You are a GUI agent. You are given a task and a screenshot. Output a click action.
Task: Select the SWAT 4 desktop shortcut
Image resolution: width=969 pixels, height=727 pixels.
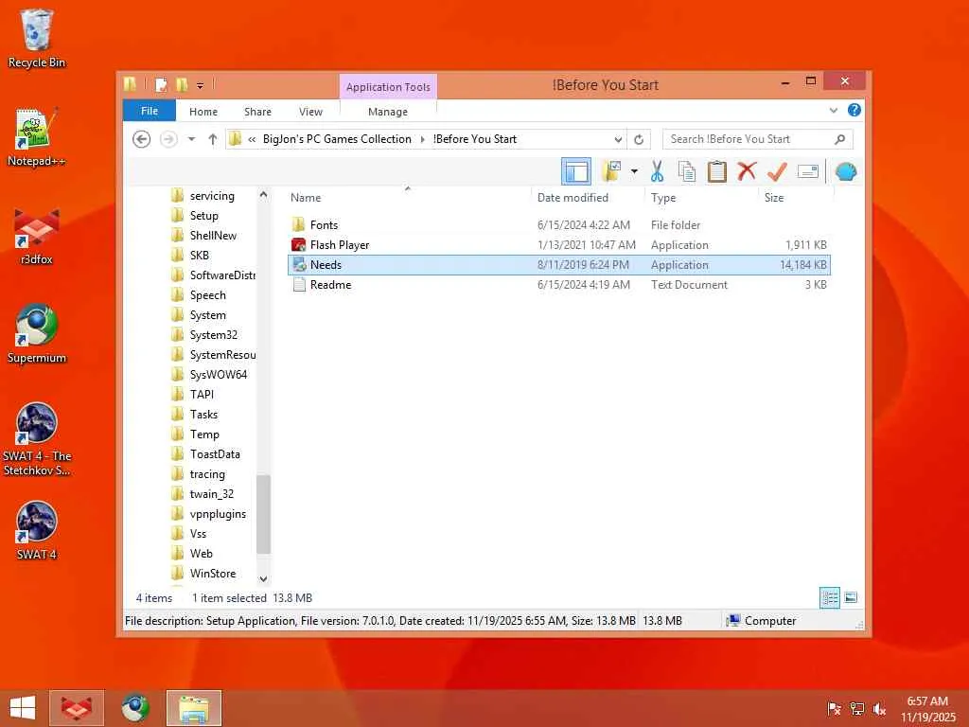[37, 531]
